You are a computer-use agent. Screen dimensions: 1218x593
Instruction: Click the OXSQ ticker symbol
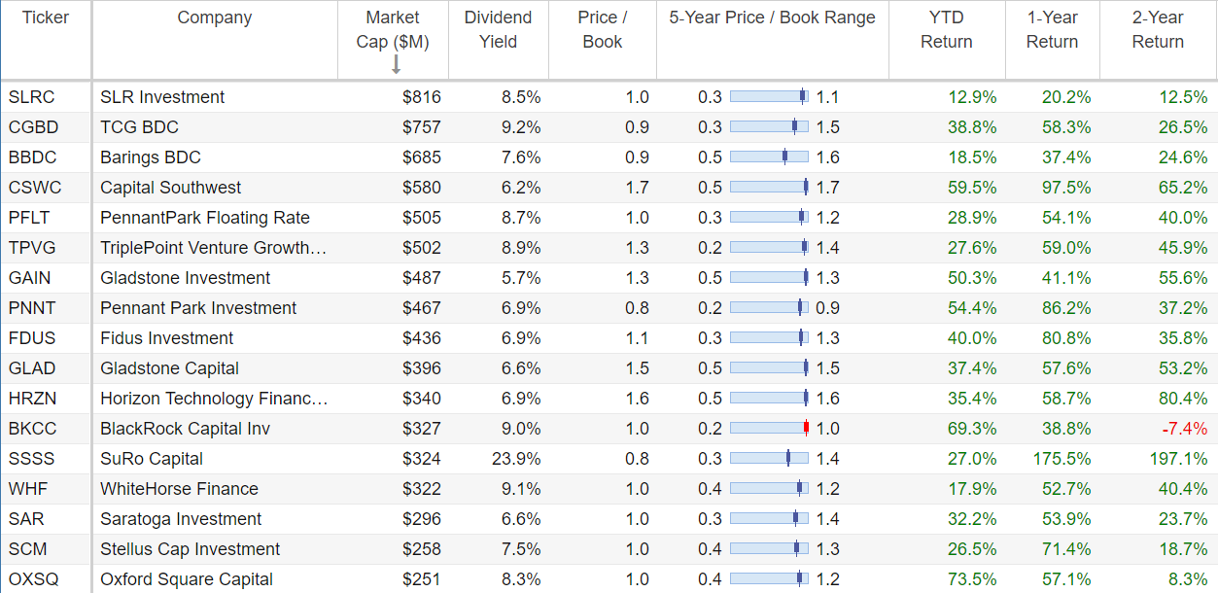[x=33, y=579]
